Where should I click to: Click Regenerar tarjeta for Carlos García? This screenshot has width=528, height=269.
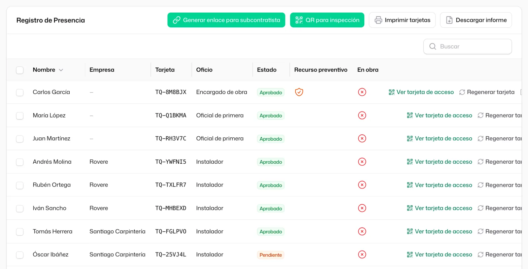(x=487, y=92)
